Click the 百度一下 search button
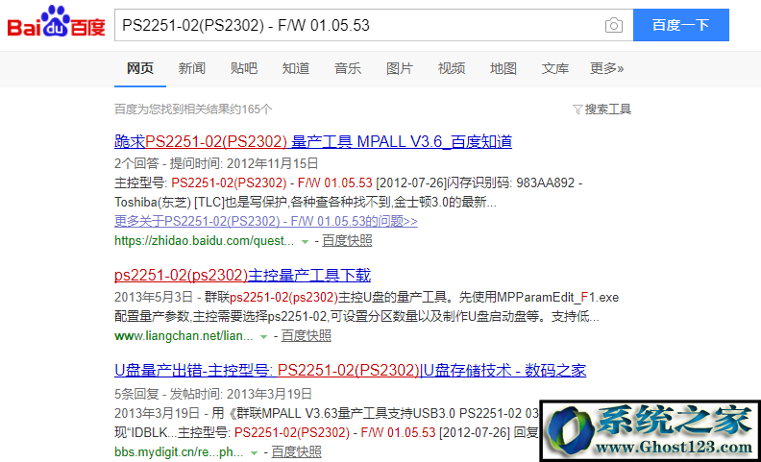 pos(681,25)
